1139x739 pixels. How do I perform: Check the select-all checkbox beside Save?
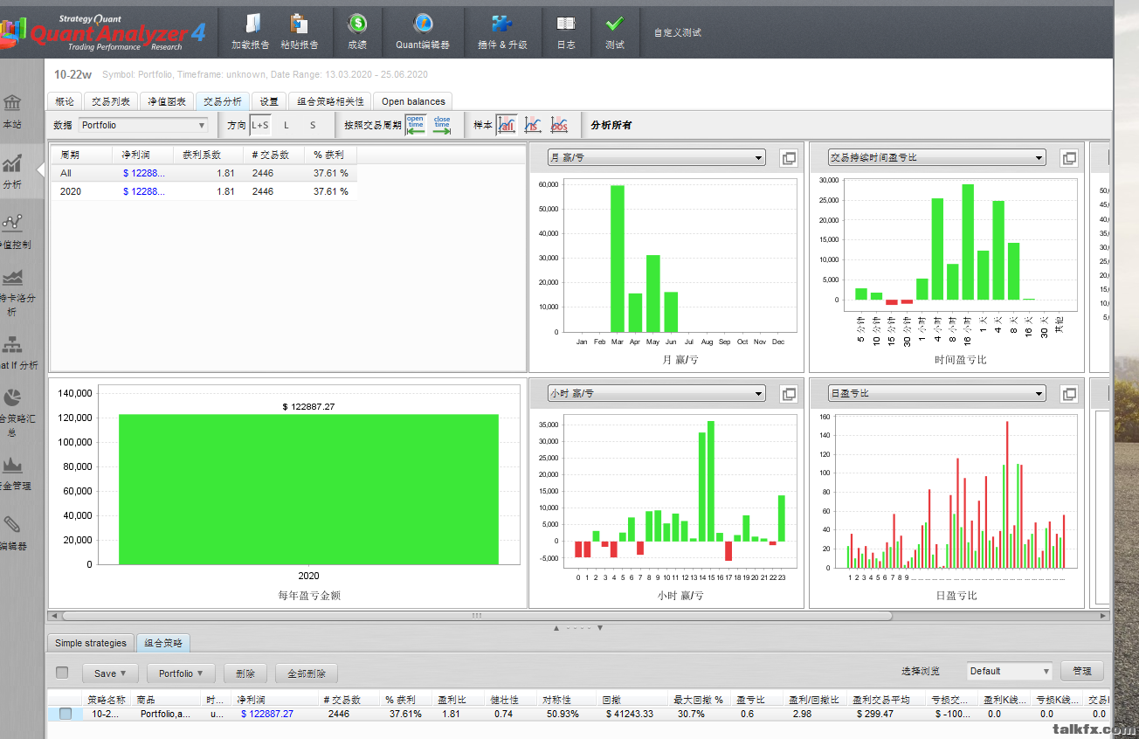point(62,673)
